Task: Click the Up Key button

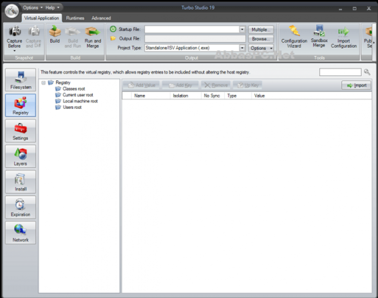Action: [x=248, y=85]
